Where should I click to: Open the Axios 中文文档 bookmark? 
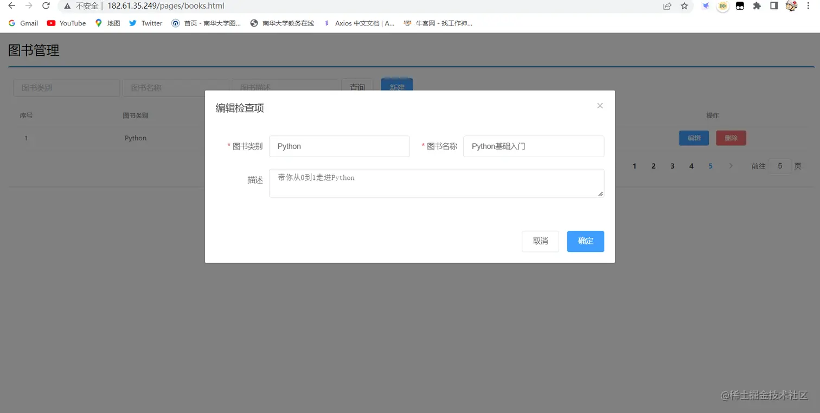[x=358, y=23]
